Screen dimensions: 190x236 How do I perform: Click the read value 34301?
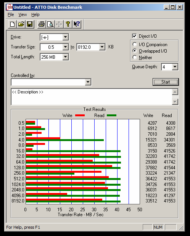(x=169, y=140)
